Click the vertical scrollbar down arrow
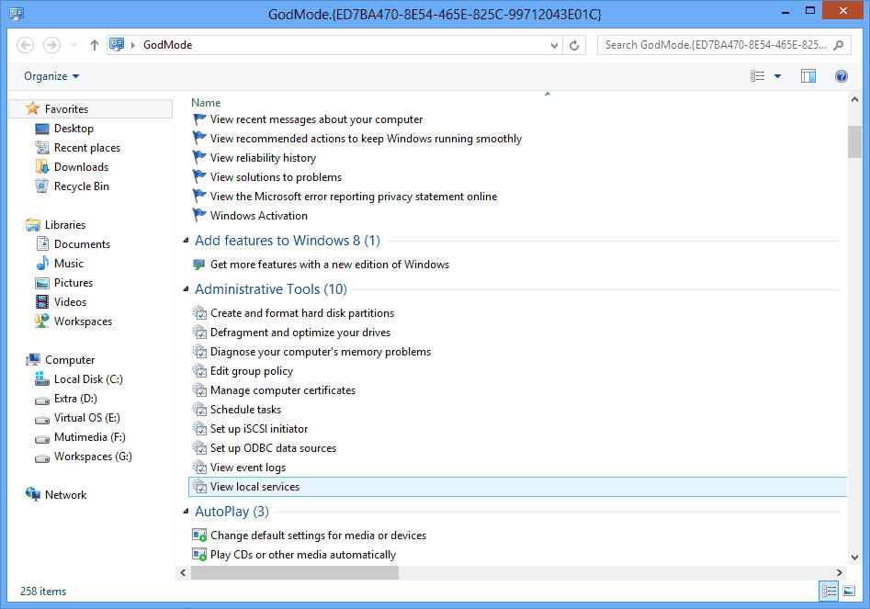This screenshot has width=870, height=609. coord(854,558)
